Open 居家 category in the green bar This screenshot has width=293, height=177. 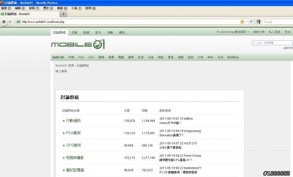(x=190, y=57)
